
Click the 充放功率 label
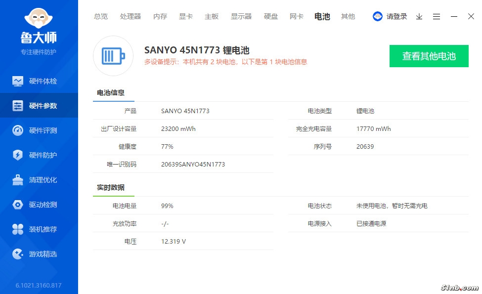(125, 224)
